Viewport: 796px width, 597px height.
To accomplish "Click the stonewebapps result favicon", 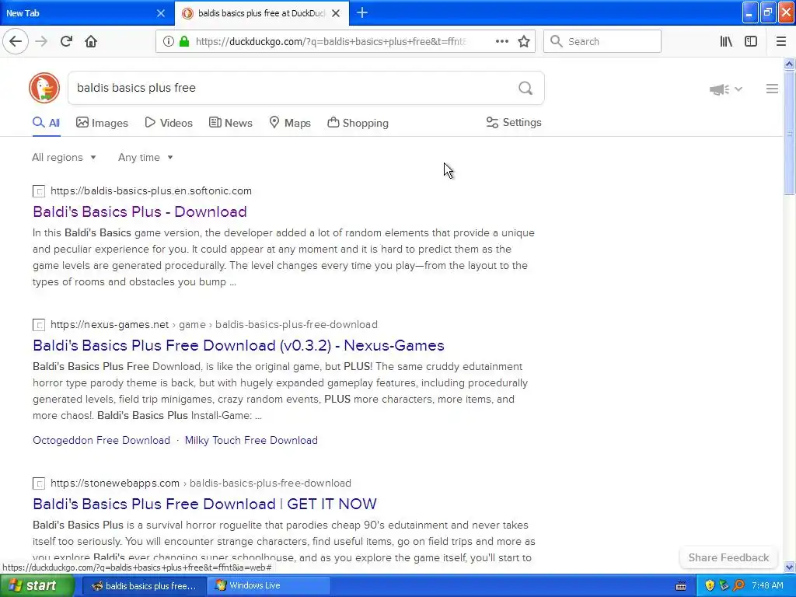I will click(x=39, y=484).
